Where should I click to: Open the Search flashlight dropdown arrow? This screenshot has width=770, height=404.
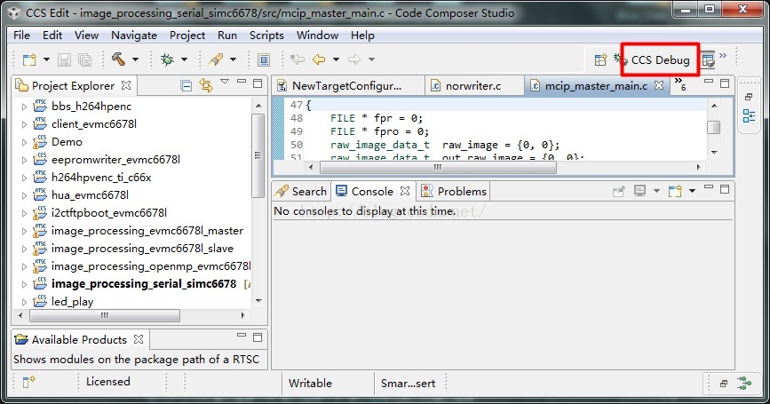point(233,59)
